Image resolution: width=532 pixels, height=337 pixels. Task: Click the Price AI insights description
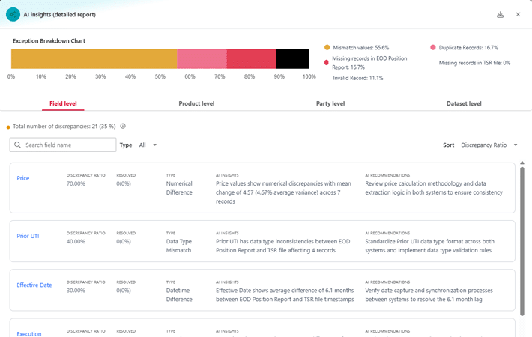coord(284,192)
